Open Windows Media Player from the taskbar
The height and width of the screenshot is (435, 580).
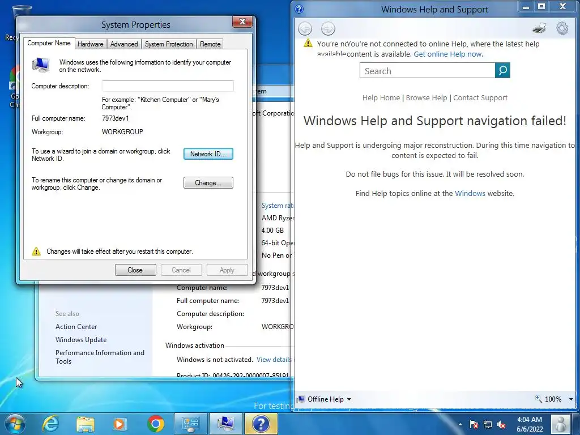tap(120, 424)
